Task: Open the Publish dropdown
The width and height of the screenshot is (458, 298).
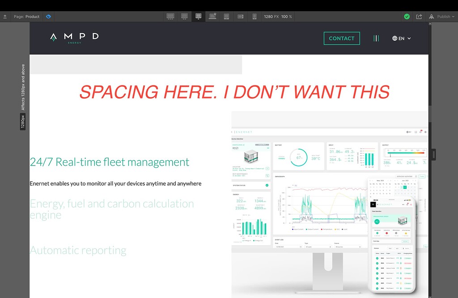Action: click(x=442, y=16)
